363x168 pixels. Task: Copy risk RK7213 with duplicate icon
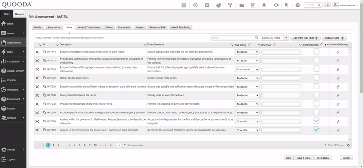(44, 61)
